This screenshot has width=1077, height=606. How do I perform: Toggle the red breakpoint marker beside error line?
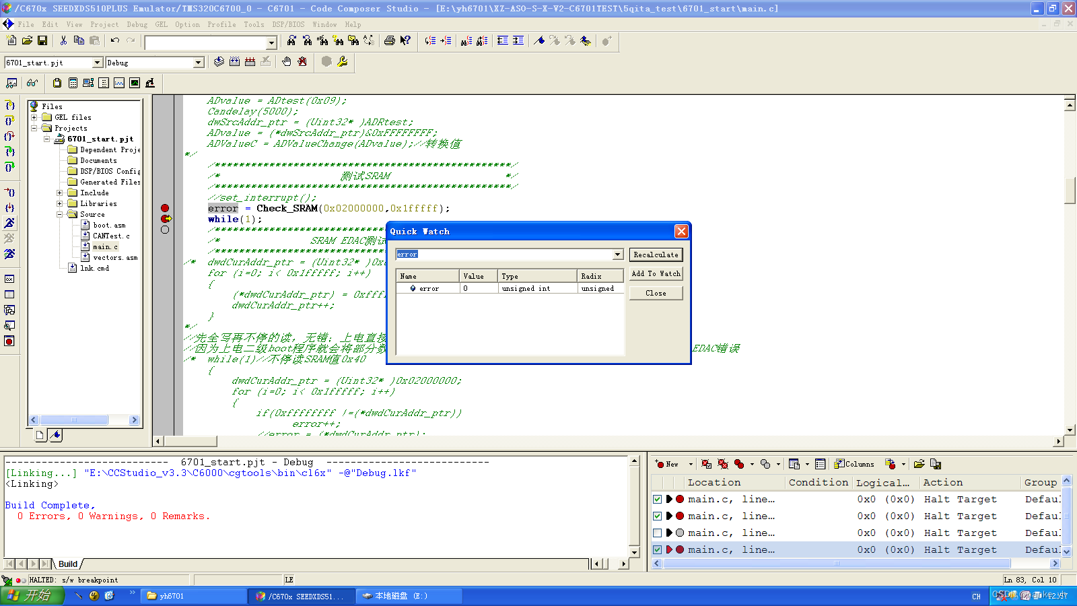165,208
